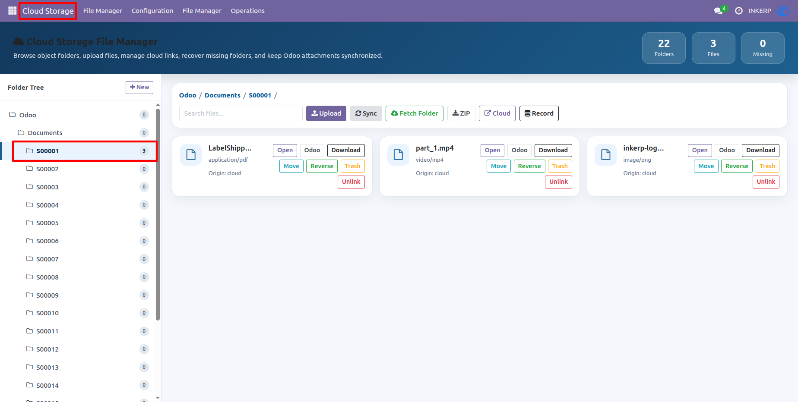Click the Cloud Storage app title
798x402 pixels.
(x=48, y=11)
